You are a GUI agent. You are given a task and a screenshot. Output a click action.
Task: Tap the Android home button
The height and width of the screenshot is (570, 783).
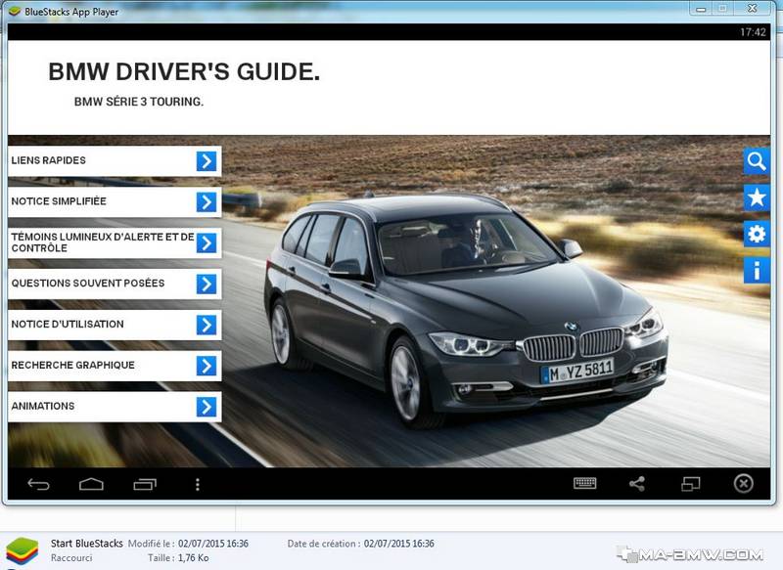tap(91, 484)
